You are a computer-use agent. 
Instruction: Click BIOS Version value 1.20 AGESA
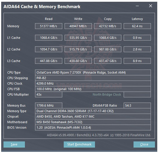[93, 128]
